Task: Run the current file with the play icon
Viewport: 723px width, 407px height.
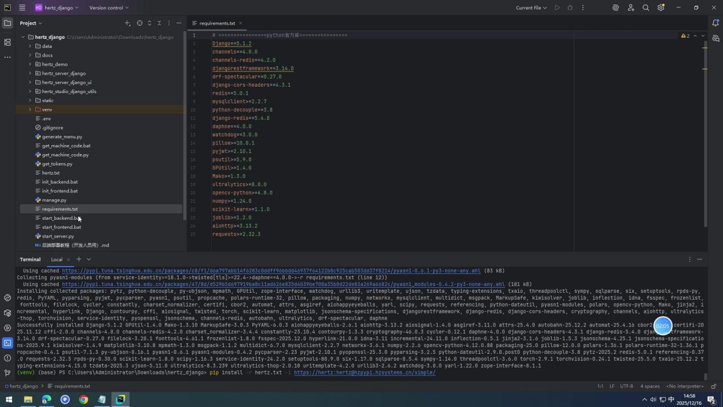Action: (x=557, y=7)
